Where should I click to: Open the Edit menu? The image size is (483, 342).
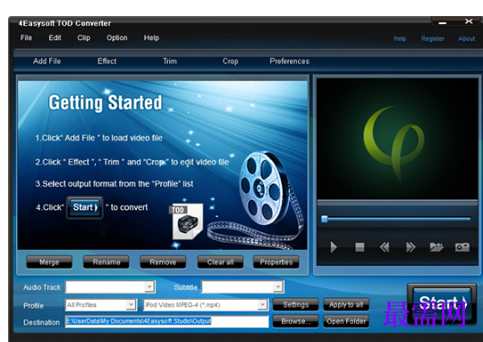(55, 38)
